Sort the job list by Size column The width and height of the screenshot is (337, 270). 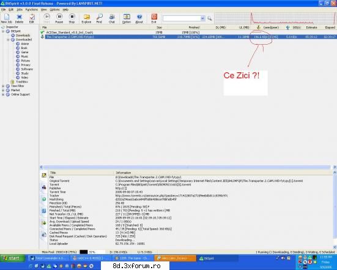point(159,28)
